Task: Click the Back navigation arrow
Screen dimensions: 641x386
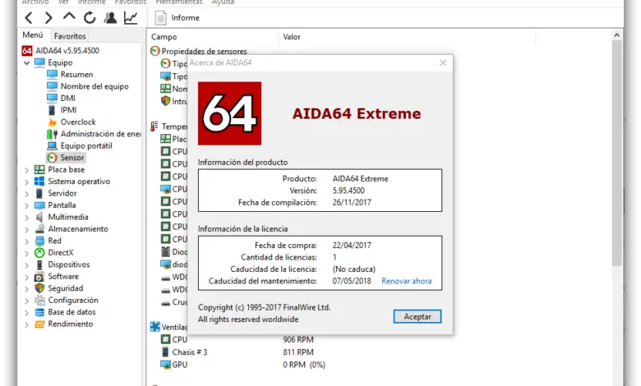Action: click(x=29, y=17)
